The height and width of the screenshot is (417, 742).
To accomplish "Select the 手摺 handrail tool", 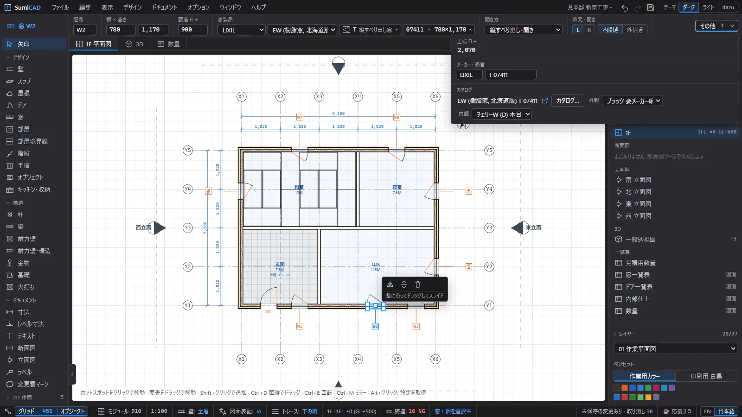I will (x=34, y=165).
